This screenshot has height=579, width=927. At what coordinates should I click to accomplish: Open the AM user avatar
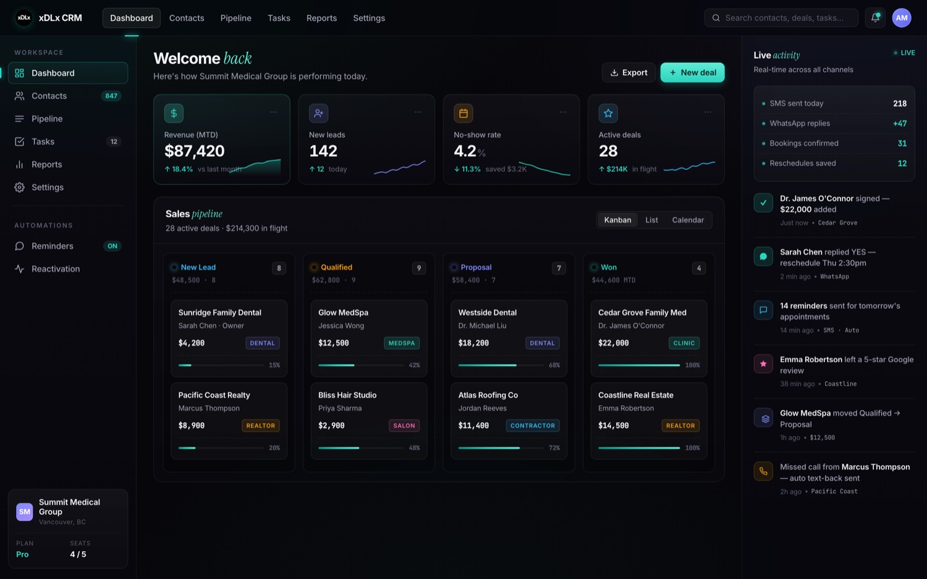pos(902,18)
